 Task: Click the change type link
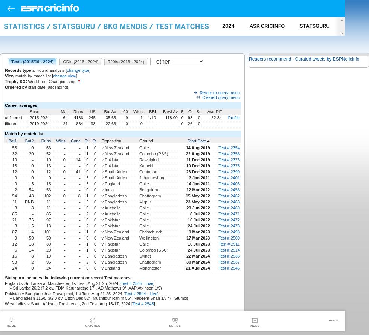(78, 70)
